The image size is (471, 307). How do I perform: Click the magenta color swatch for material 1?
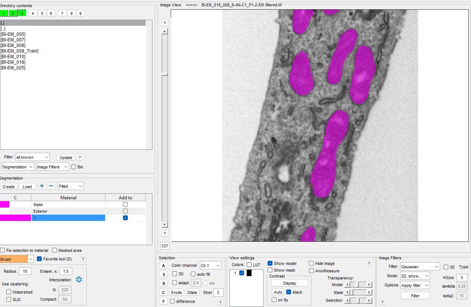[x=15, y=218]
